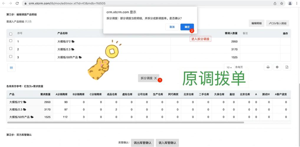
Task: Click 成品仓库 stock value 2
Action: pos(116,110)
